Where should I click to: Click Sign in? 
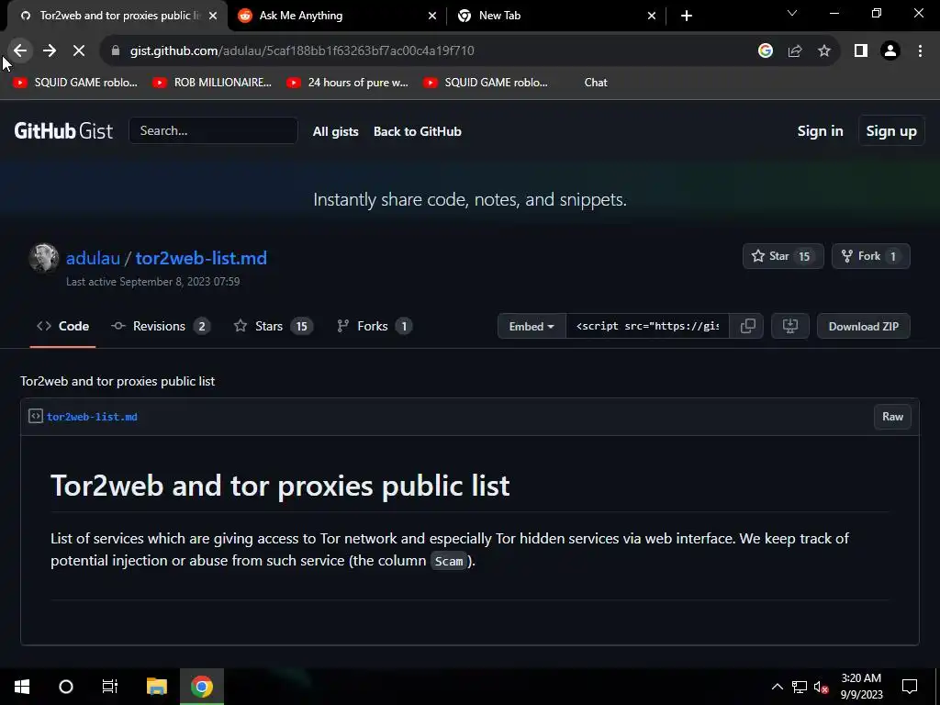tap(820, 130)
